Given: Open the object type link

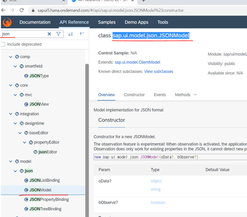Looking at the screenshot, I should [x=156, y=181].
